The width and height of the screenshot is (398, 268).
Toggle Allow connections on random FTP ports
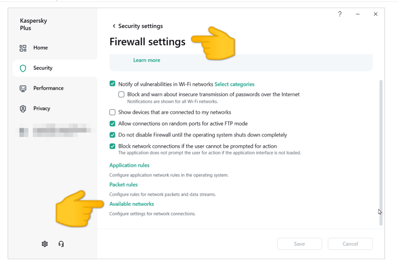[x=112, y=124]
